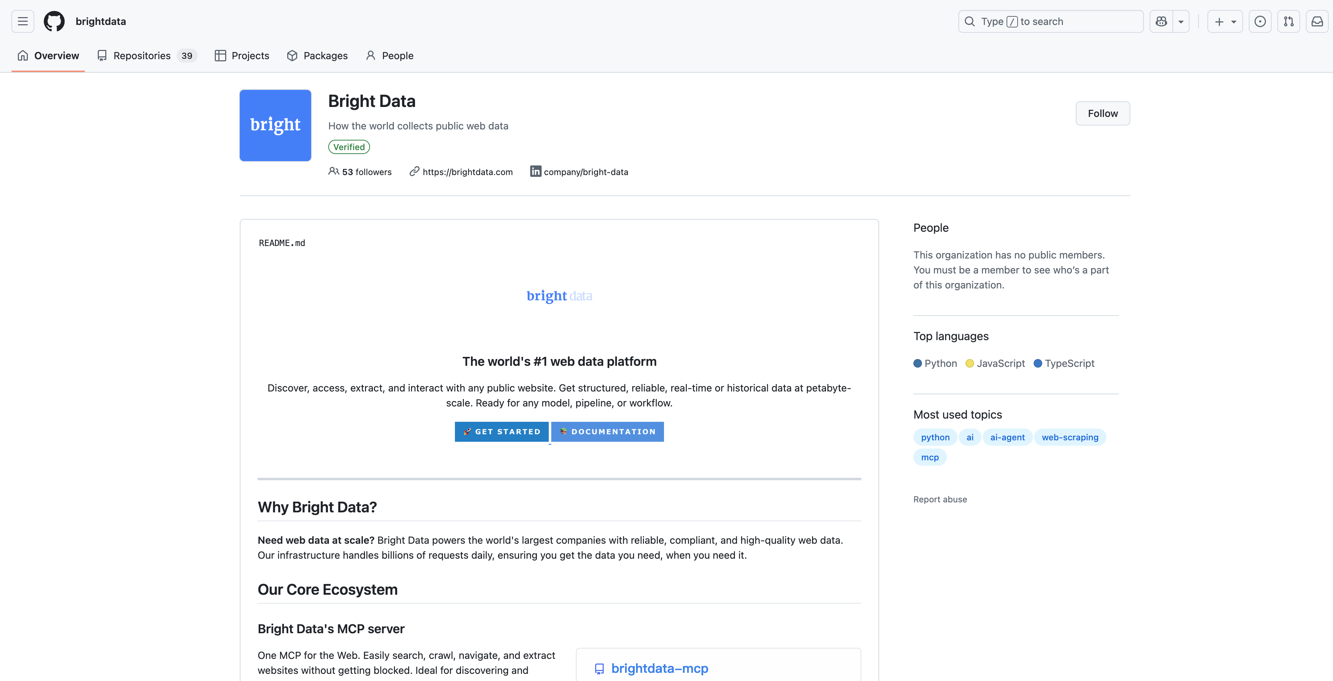The height and width of the screenshot is (681, 1333).
Task: Follow the Bright Data organization
Action: [x=1103, y=113]
